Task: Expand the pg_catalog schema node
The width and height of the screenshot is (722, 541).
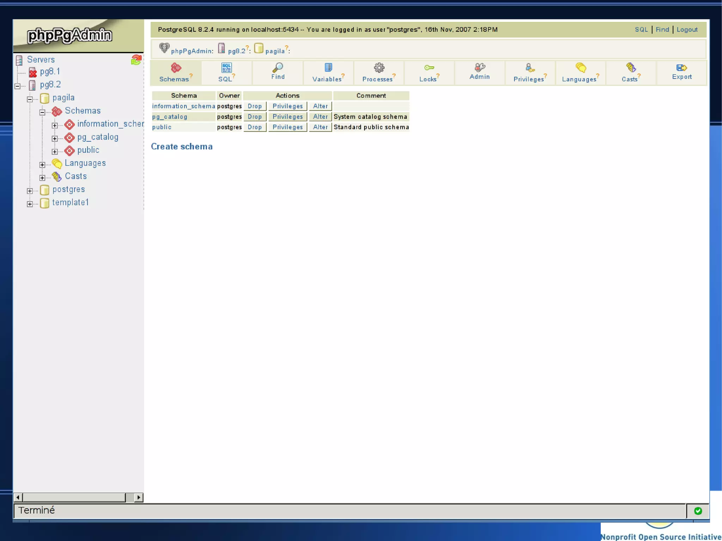Action: [55, 139]
